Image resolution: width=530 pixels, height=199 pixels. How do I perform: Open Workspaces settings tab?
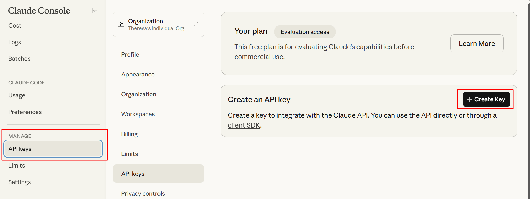tap(138, 114)
